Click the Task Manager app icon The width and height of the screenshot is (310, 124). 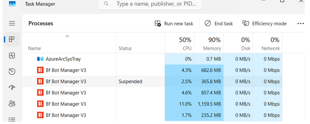[12, 4]
